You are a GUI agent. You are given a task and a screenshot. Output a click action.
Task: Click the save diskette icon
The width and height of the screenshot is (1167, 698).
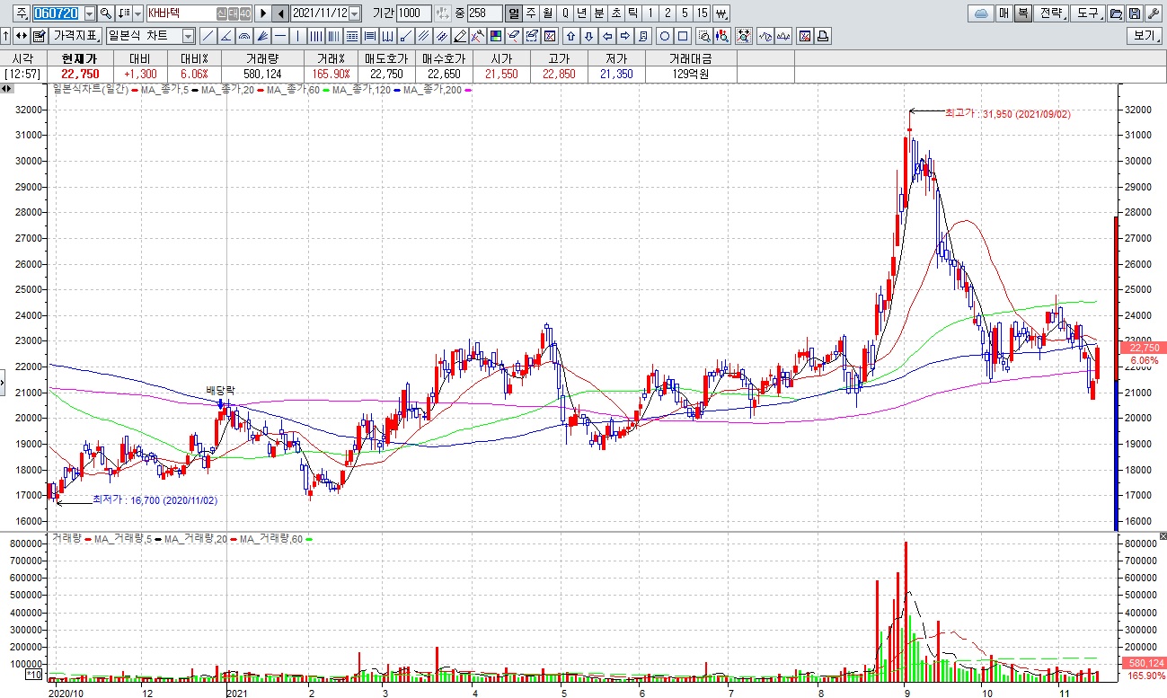pos(1135,13)
